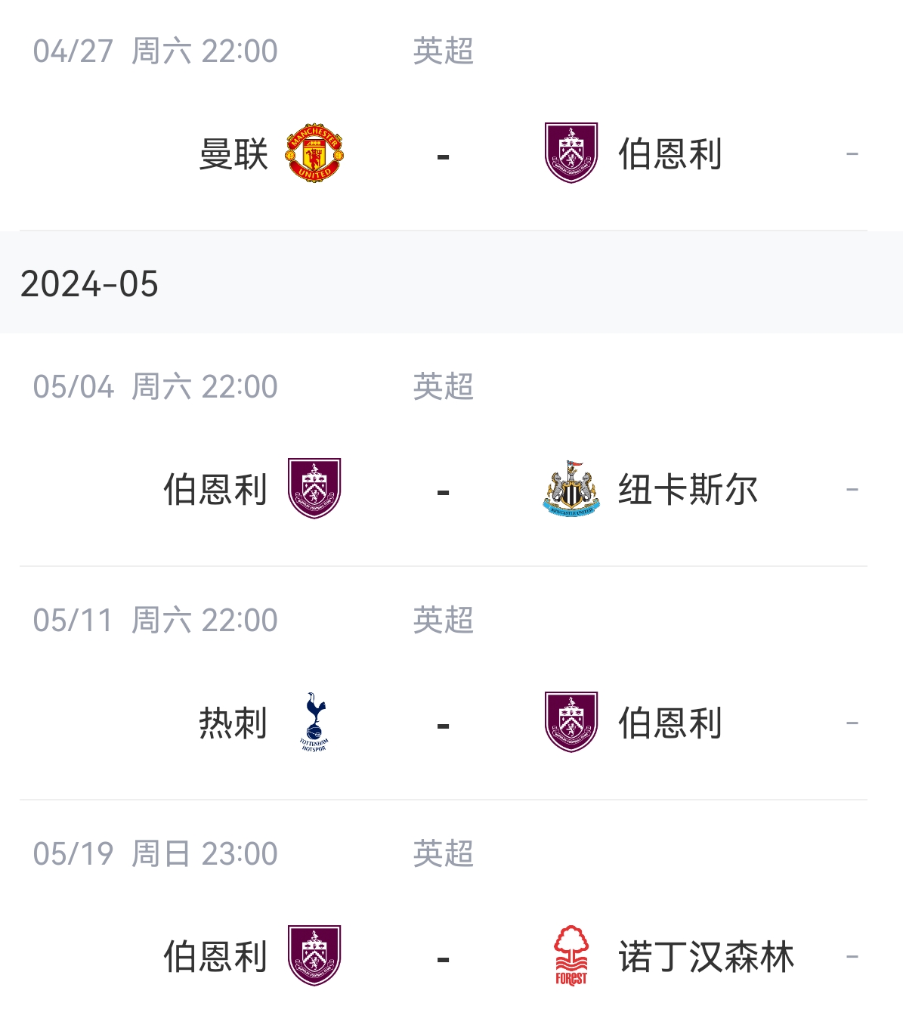This screenshot has width=903, height=1031.
Task: Tap the Tottenham Hotspur crest
Action: [x=314, y=722]
